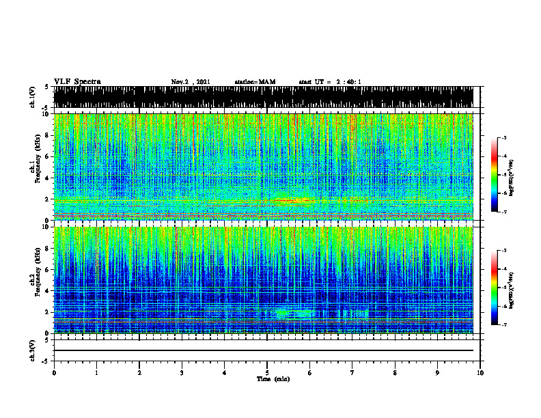The height and width of the screenshot is (418, 541).
Task: Click the 'station=MAM' header text
Action: (255, 82)
